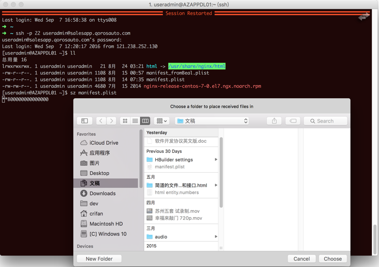Click the 文稿 documents icon in sidebar

(84, 183)
